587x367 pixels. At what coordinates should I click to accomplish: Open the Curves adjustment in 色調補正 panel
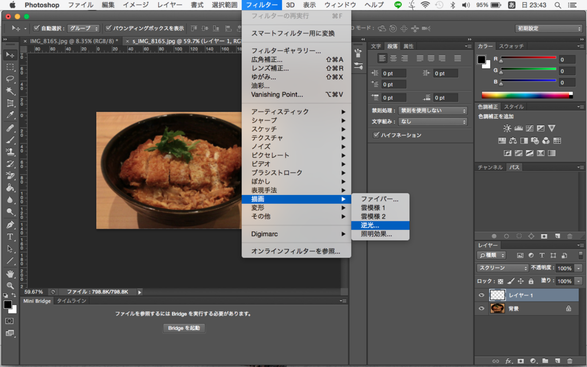coord(530,129)
